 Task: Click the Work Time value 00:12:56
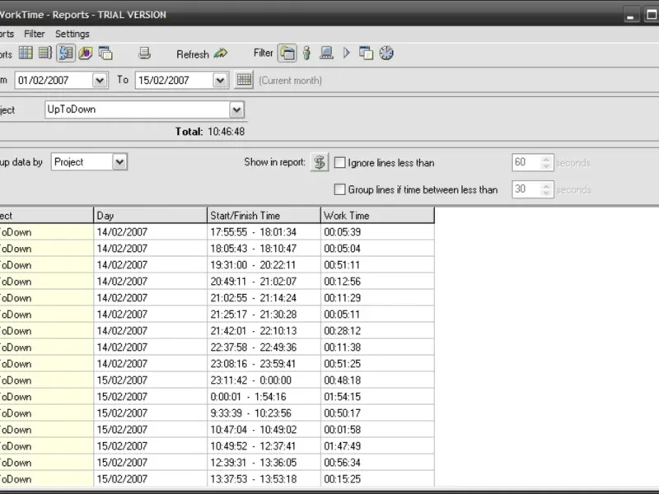(342, 282)
